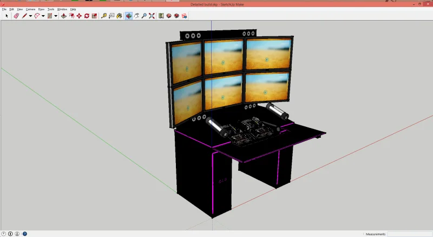Select the Line pencil tool
This screenshot has height=237, width=433.
pyautogui.click(x=24, y=16)
